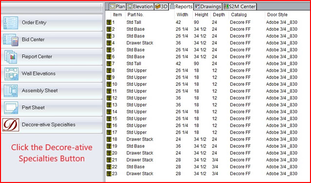Image resolution: width=311 pixels, height=183 pixels.
Task: Click the Assembly Sheet icon
Action: tap(11, 91)
